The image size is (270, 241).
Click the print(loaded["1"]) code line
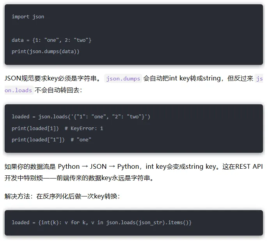[x=52, y=140]
